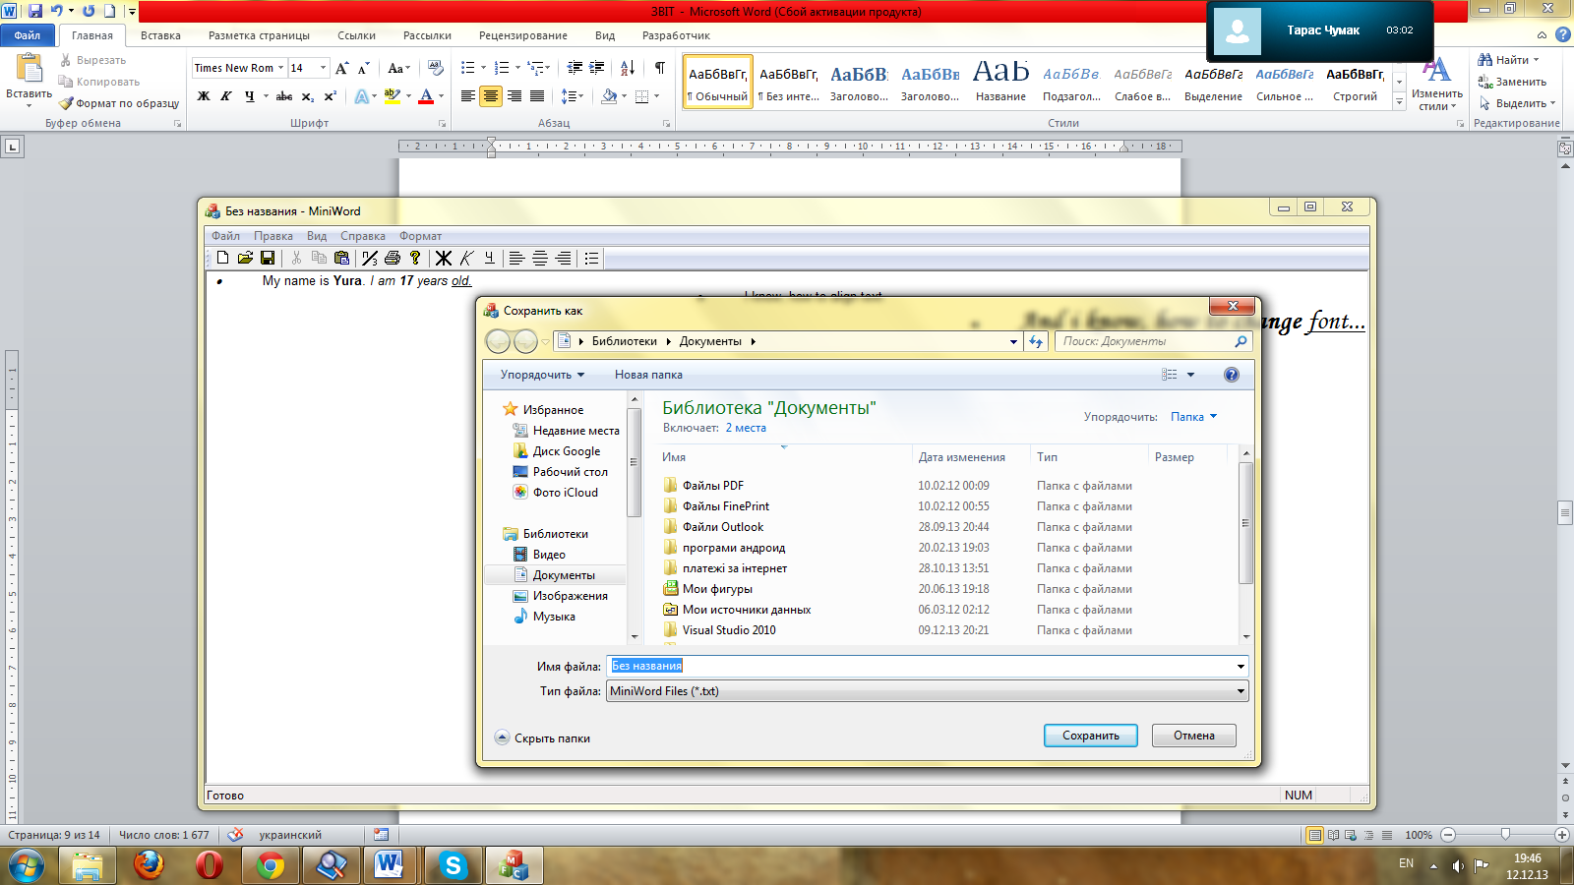This screenshot has height=885, width=1574.
Task: Open address bar path dropdown arrow
Action: click(1013, 341)
